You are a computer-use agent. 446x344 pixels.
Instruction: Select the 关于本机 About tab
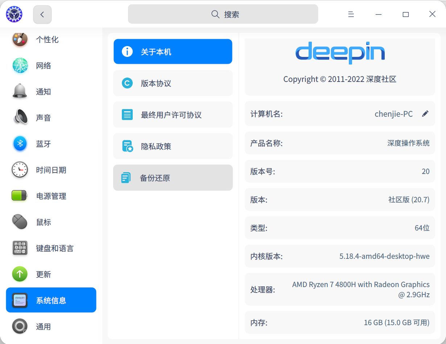[173, 52]
